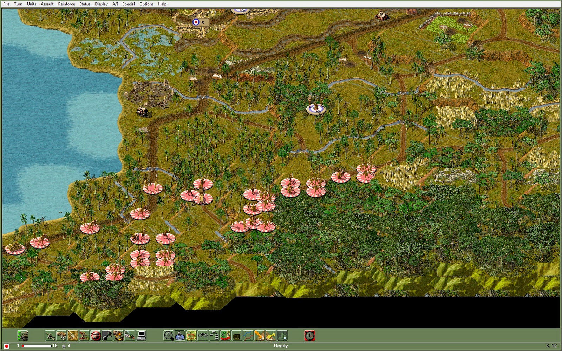Select the westernmost Japanese unit on the coast

coord(15,249)
